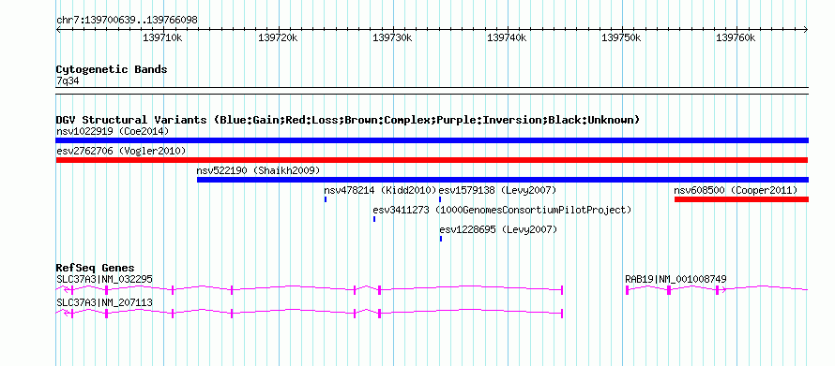Select the esv3411273 1000Genomes variant marker
The image size is (835, 366).
click(374, 219)
